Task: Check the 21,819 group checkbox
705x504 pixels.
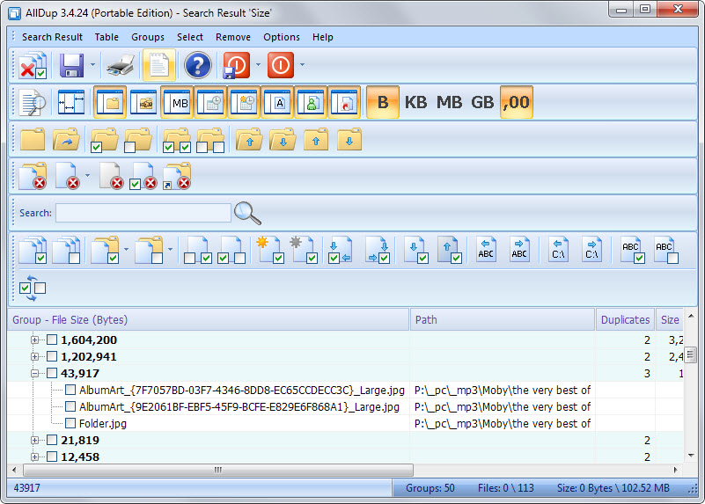Action: (52, 440)
